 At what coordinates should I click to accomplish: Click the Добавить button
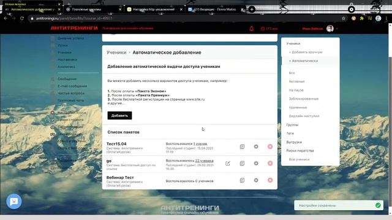pos(120,116)
